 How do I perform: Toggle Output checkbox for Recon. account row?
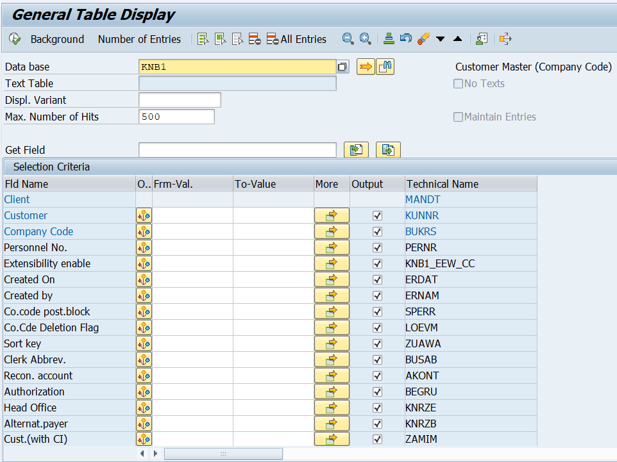(377, 376)
